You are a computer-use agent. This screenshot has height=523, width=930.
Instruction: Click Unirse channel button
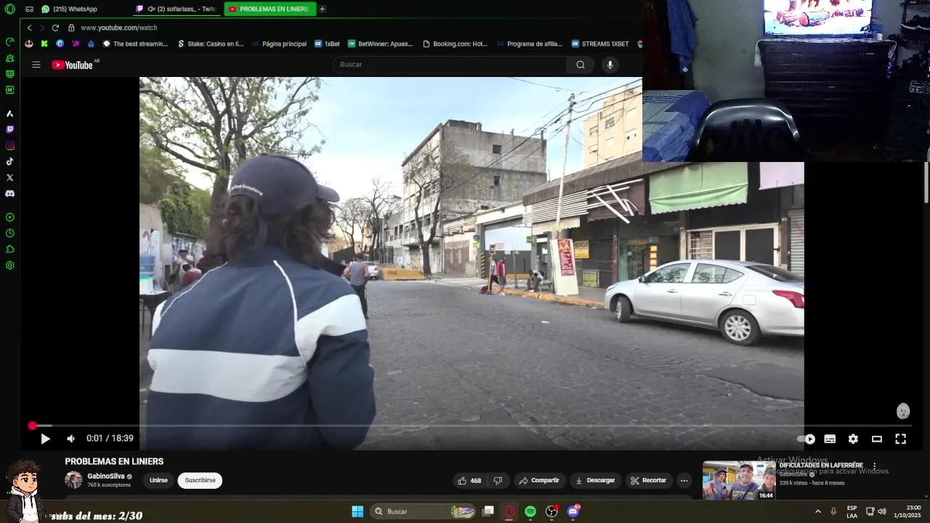158,480
